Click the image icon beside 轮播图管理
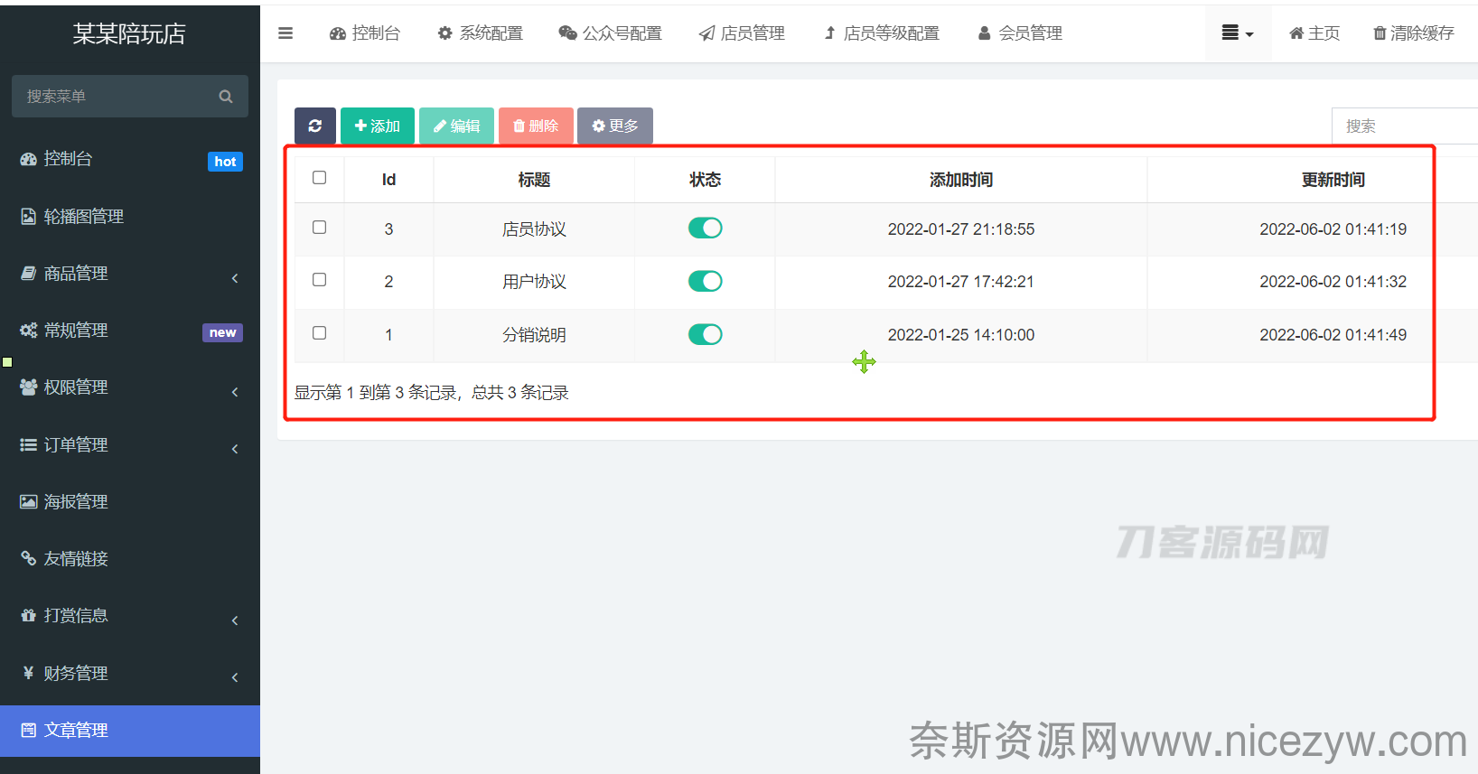The height and width of the screenshot is (774, 1478). (28, 216)
